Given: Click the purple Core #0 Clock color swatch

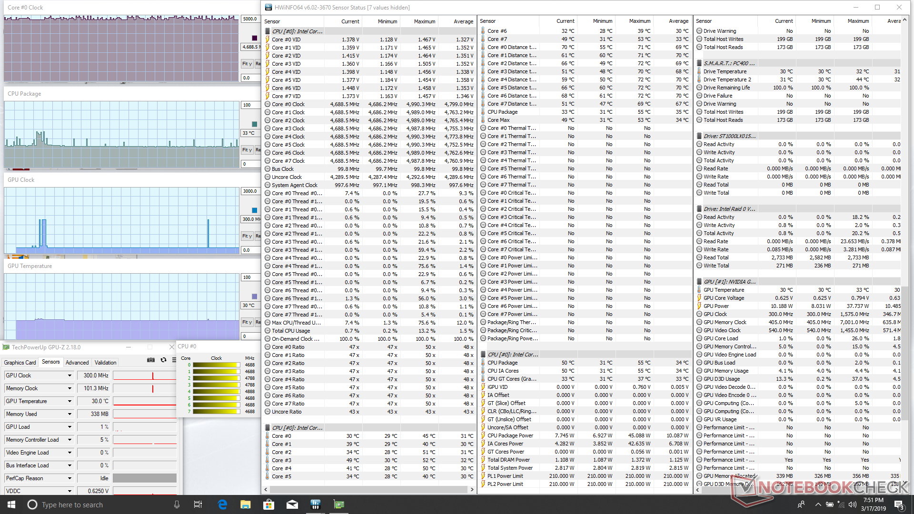Looking at the screenshot, I should [x=254, y=38].
